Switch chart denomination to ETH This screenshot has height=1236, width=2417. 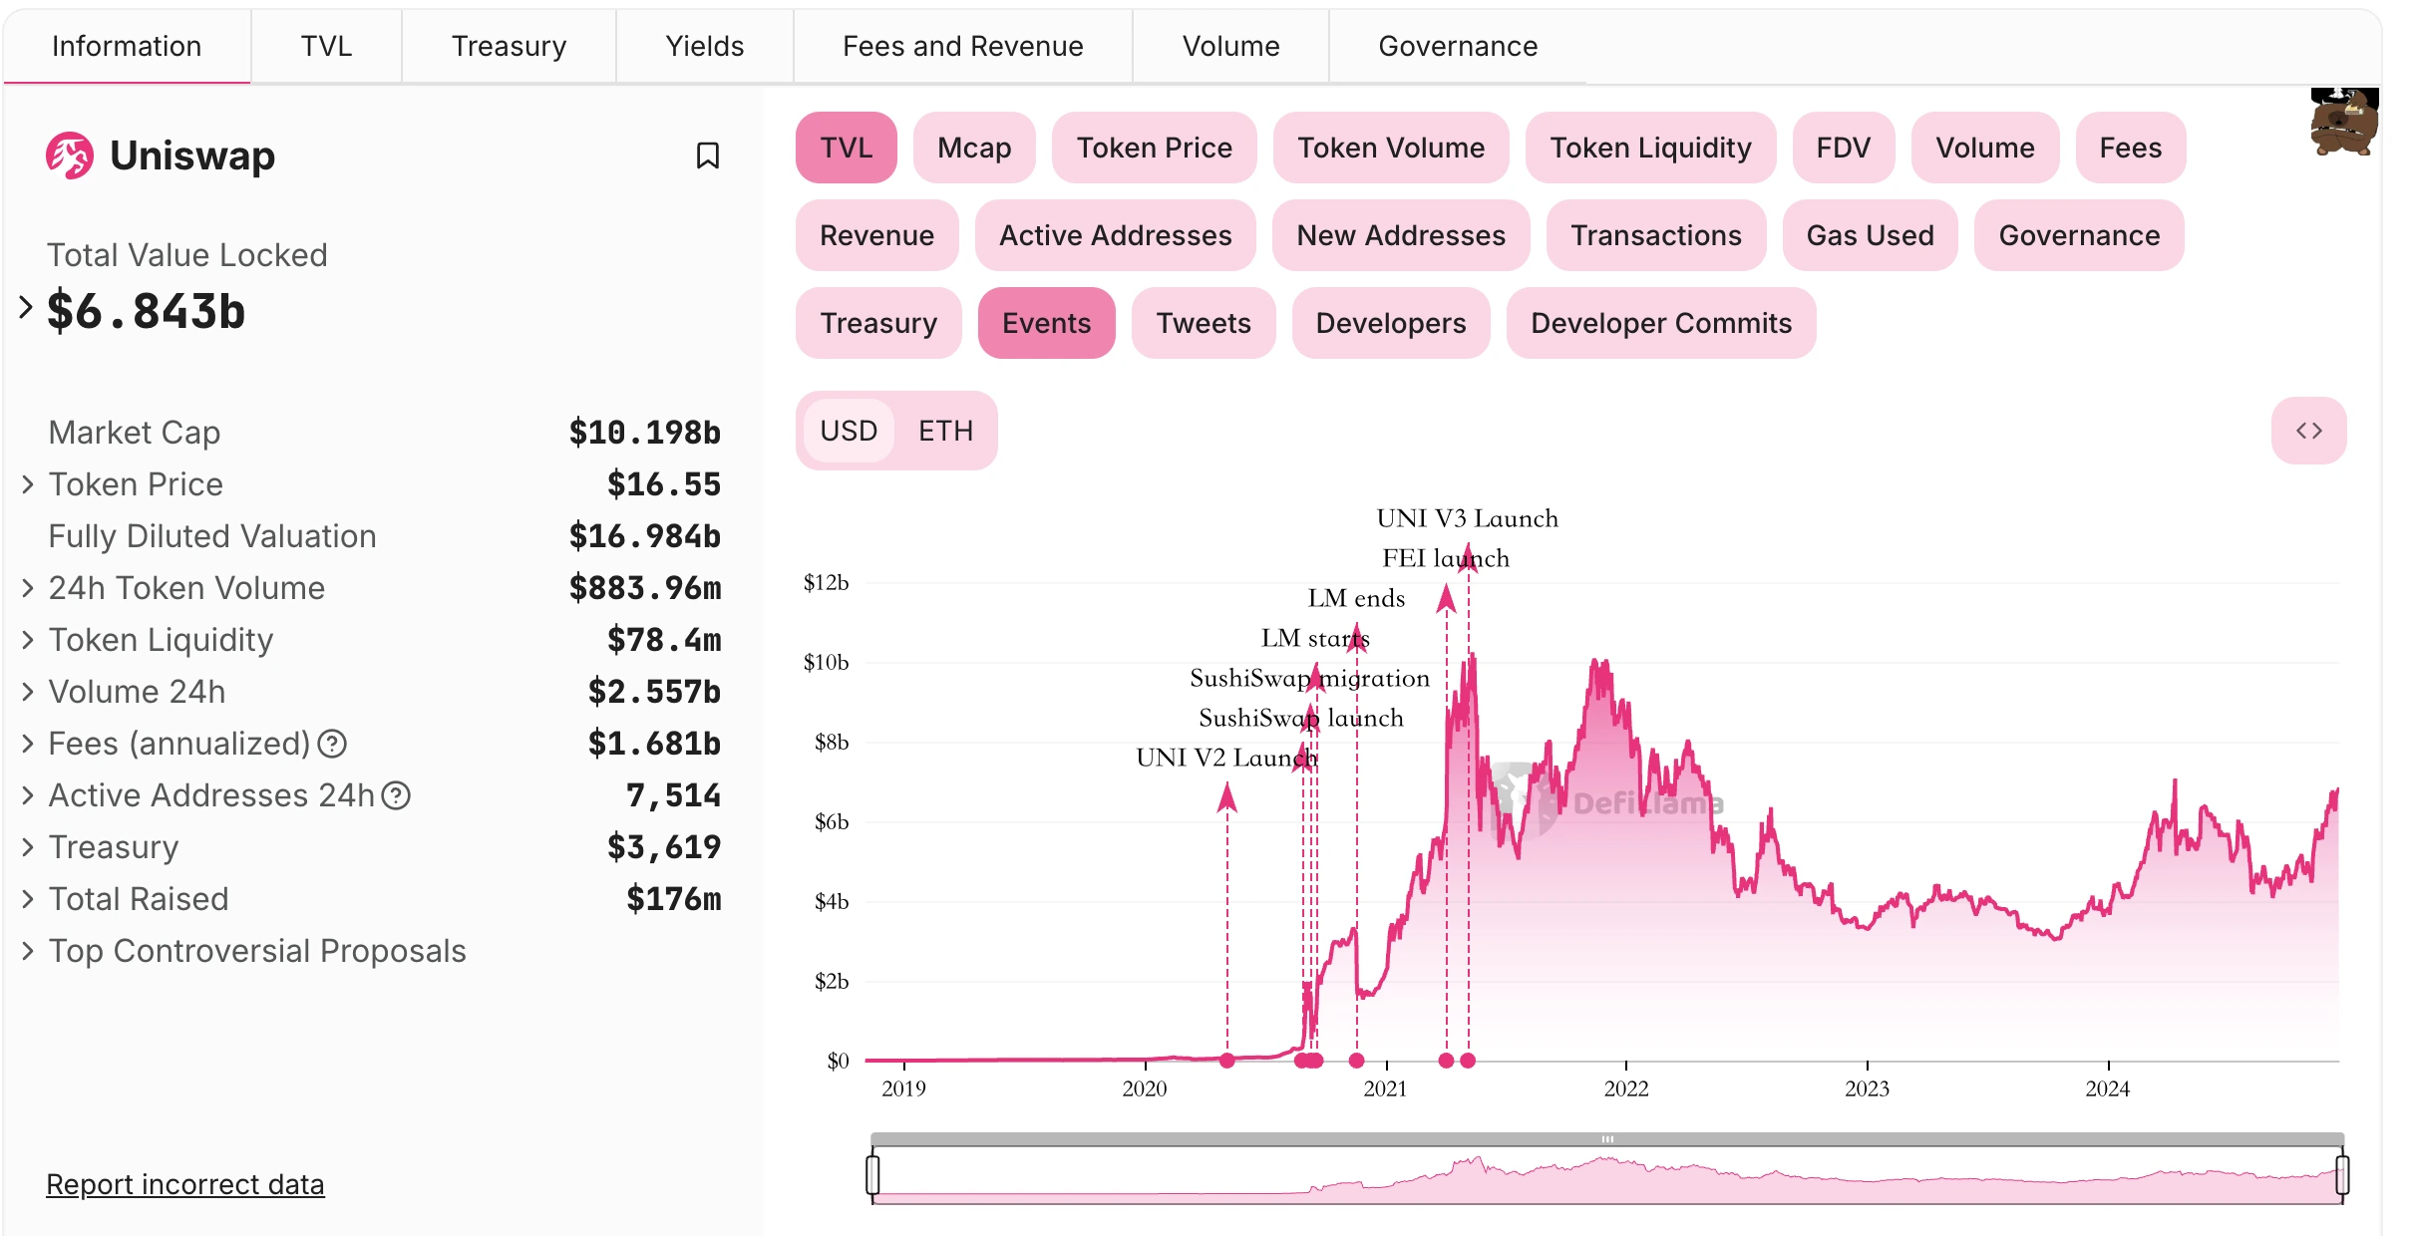[x=945, y=431]
